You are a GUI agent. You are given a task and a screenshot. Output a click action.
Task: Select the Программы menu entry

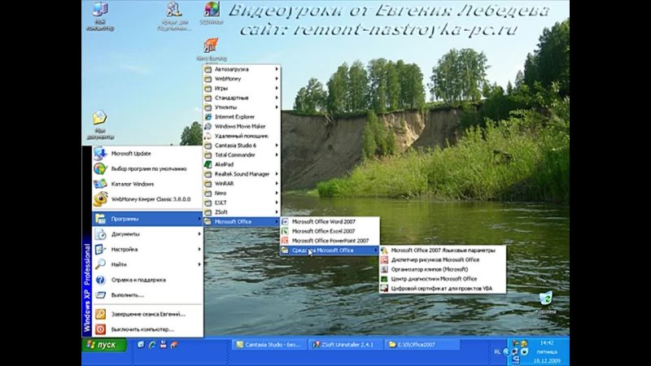[x=147, y=219]
